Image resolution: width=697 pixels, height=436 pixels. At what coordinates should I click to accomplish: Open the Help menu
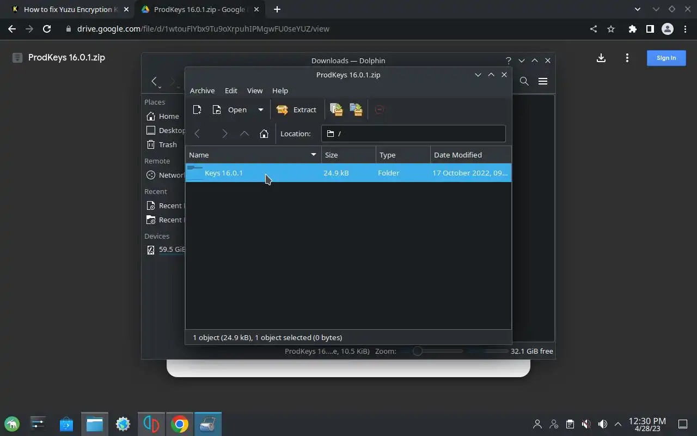coord(280,90)
